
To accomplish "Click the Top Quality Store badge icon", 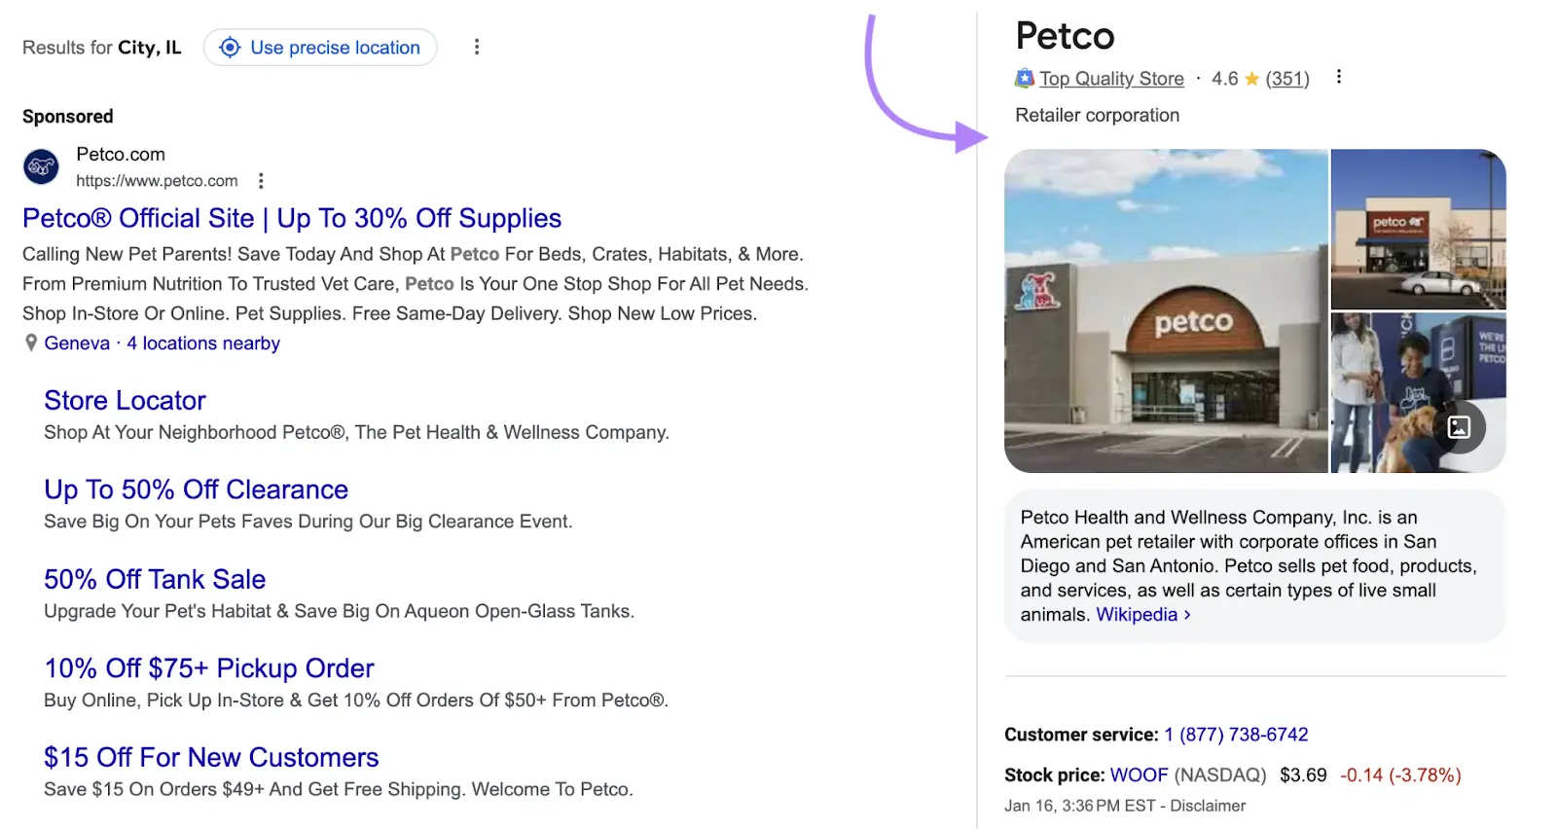I will [x=1023, y=78].
